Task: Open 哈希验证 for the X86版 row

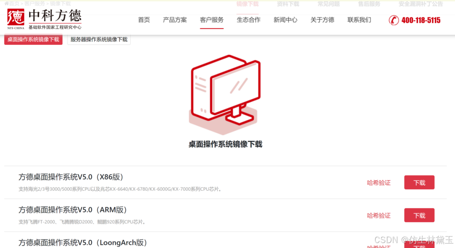Action: 378,183
